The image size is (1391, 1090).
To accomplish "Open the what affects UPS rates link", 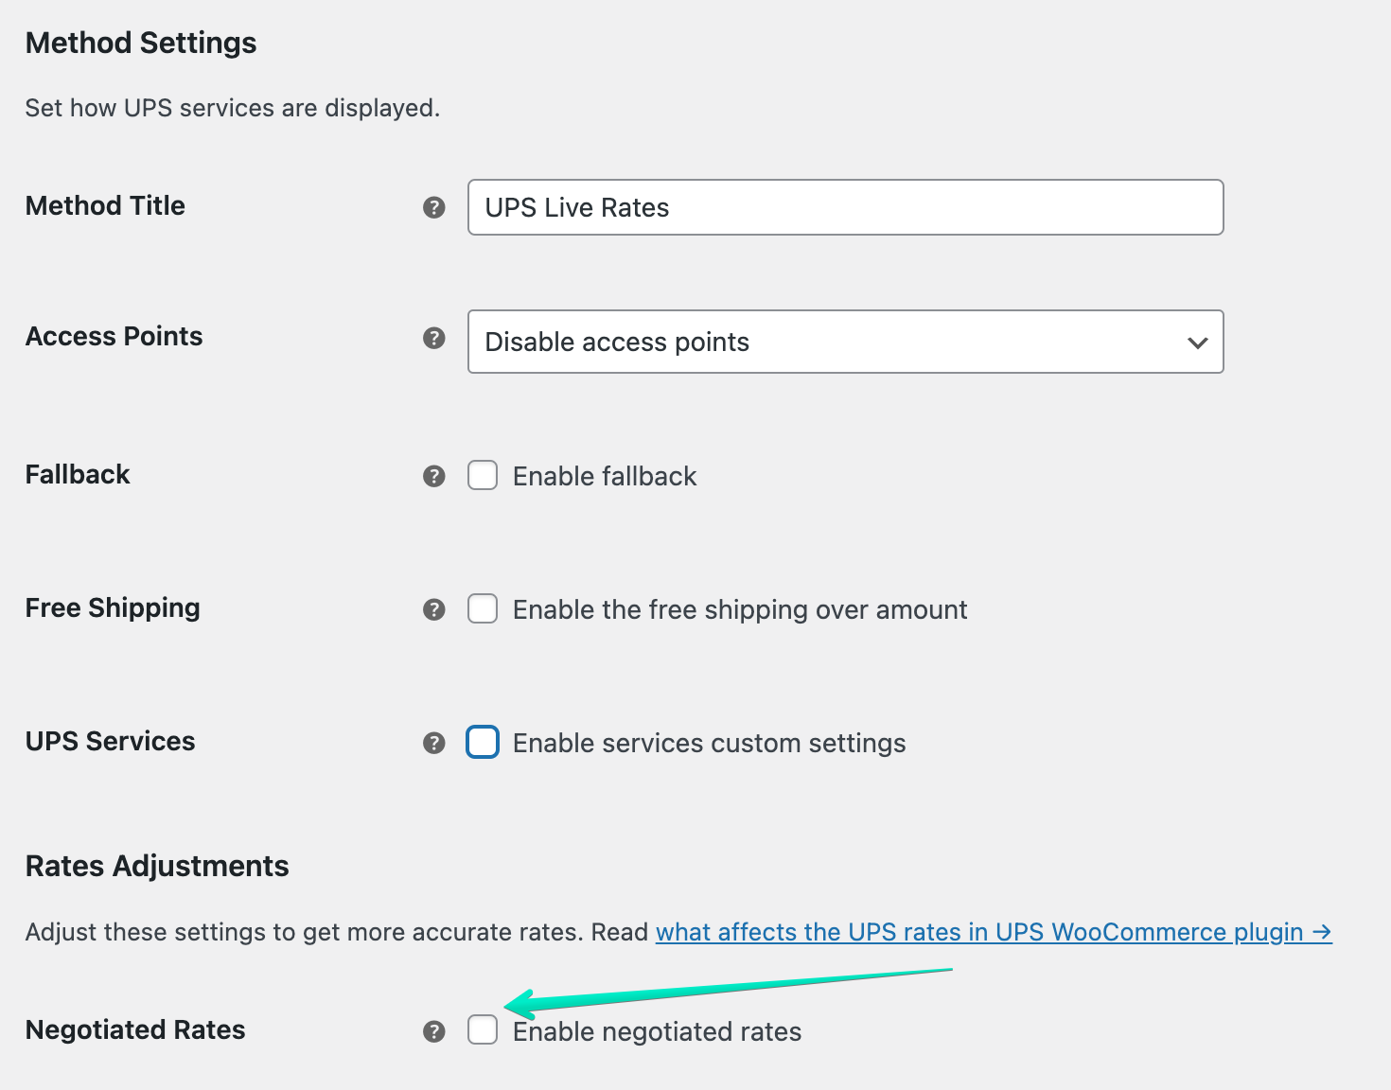I will tap(993, 932).
